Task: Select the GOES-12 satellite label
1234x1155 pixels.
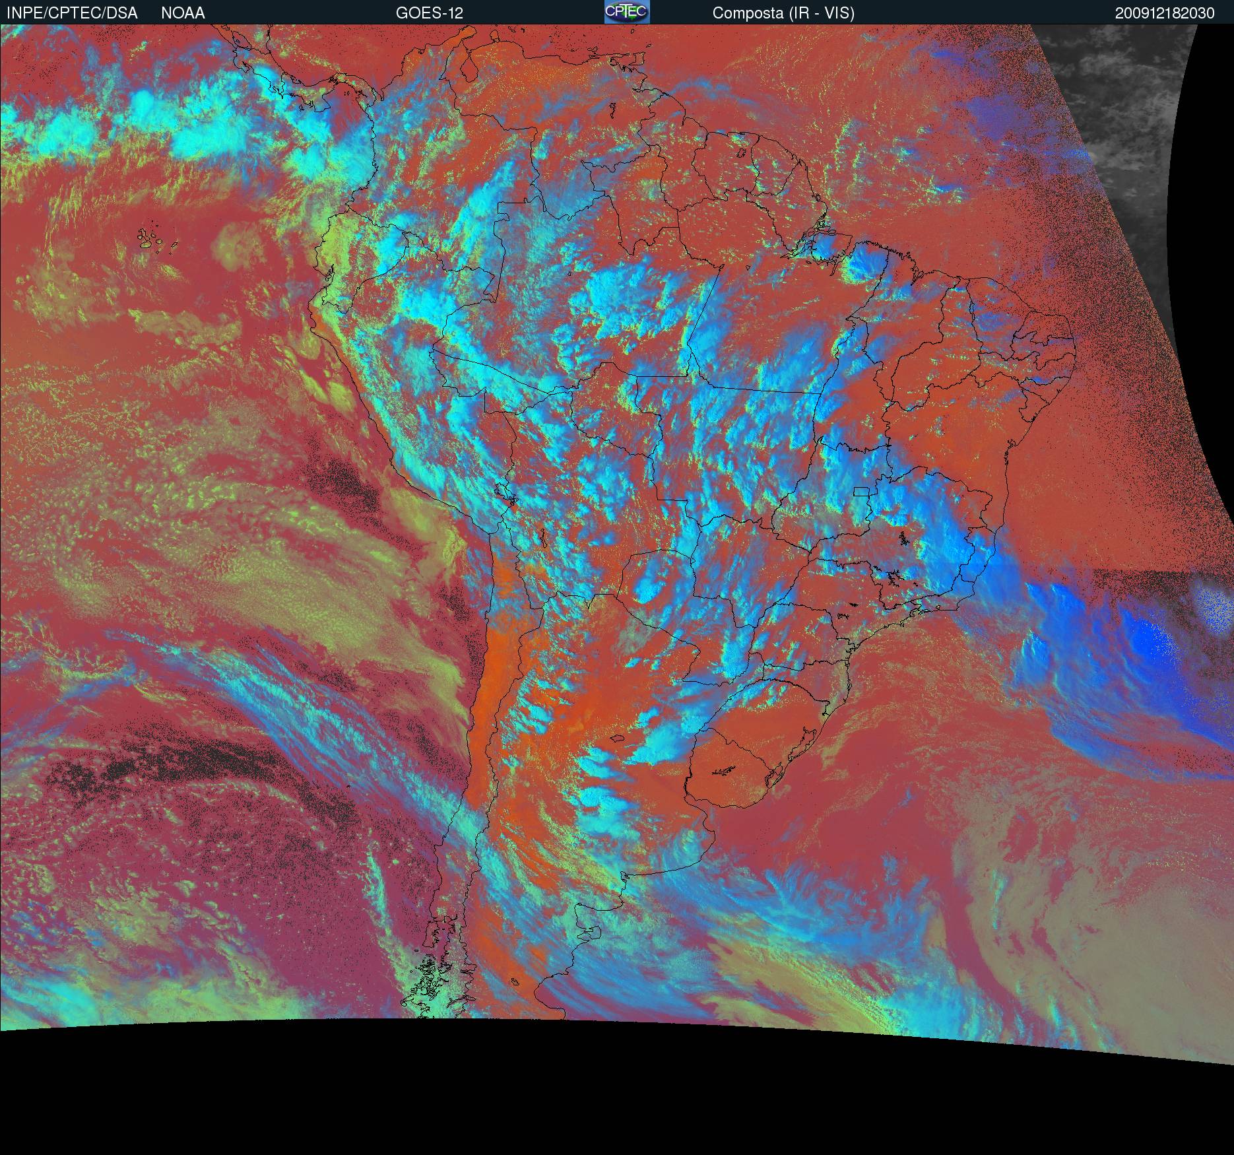Action: click(x=429, y=13)
